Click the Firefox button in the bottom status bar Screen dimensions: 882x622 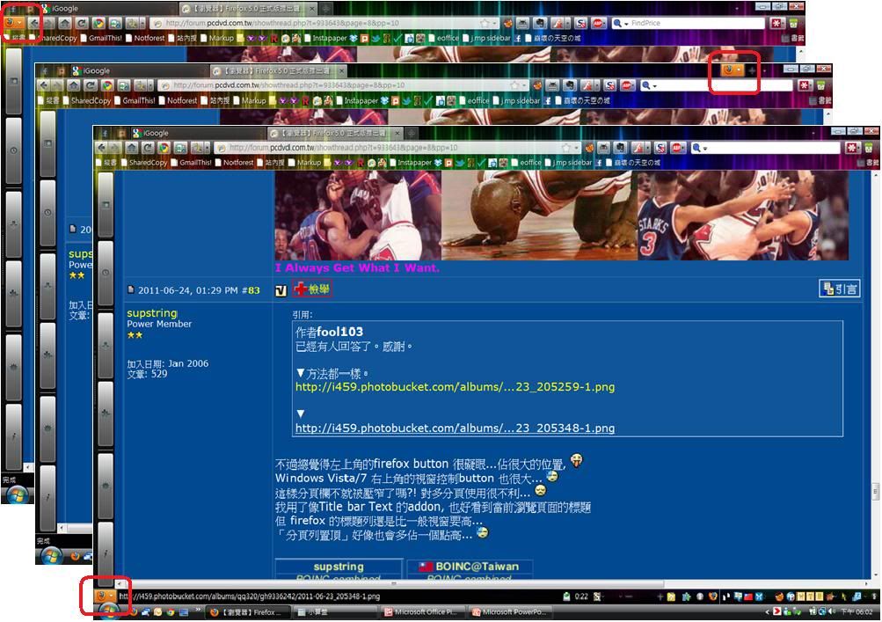tap(101, 595)
